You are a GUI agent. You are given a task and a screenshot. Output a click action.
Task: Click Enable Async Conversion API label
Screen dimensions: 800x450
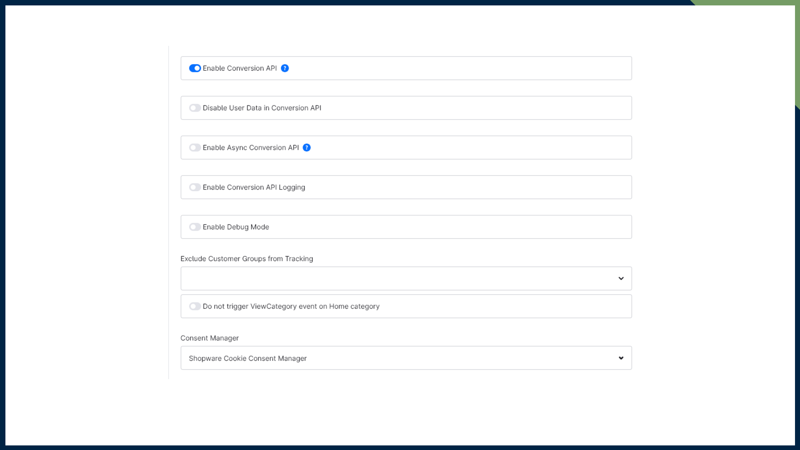click(x=250, y=147)
